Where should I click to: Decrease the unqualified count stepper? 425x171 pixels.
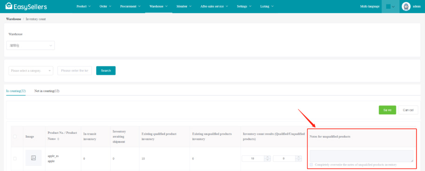(298, 160)
